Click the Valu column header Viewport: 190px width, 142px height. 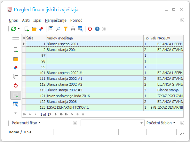click(153, 38)
